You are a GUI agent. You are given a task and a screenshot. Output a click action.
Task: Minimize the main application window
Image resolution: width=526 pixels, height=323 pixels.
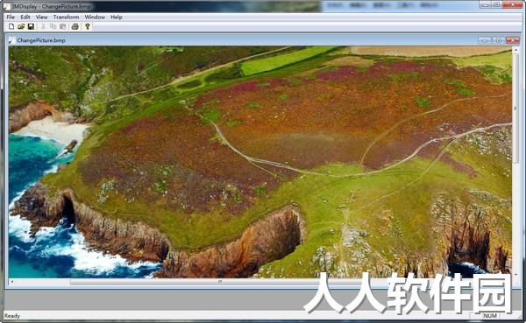(x=486, y=4)
